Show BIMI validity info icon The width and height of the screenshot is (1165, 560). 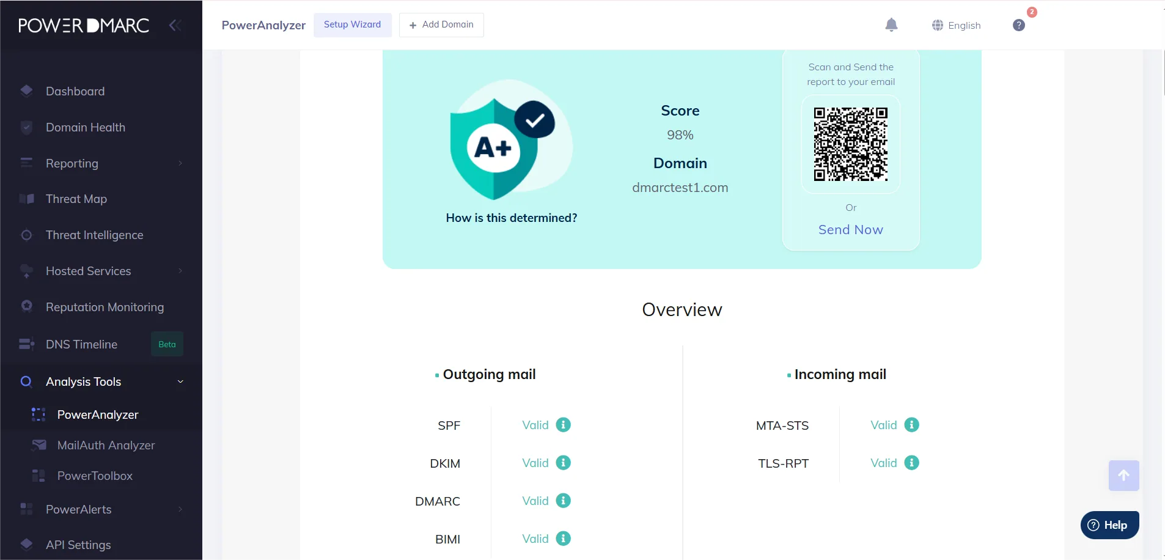coord(564,539)
